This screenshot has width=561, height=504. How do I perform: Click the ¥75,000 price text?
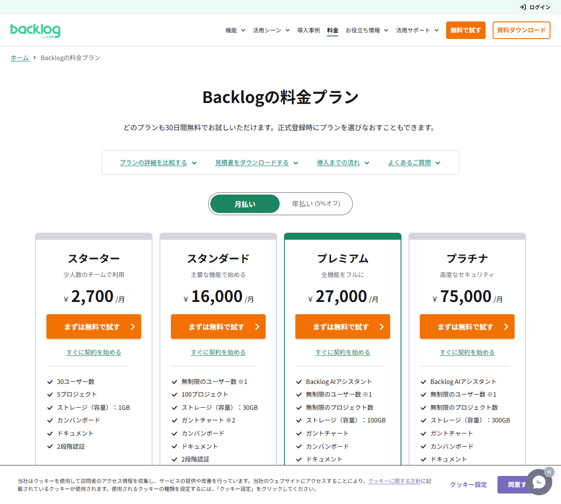467,297
